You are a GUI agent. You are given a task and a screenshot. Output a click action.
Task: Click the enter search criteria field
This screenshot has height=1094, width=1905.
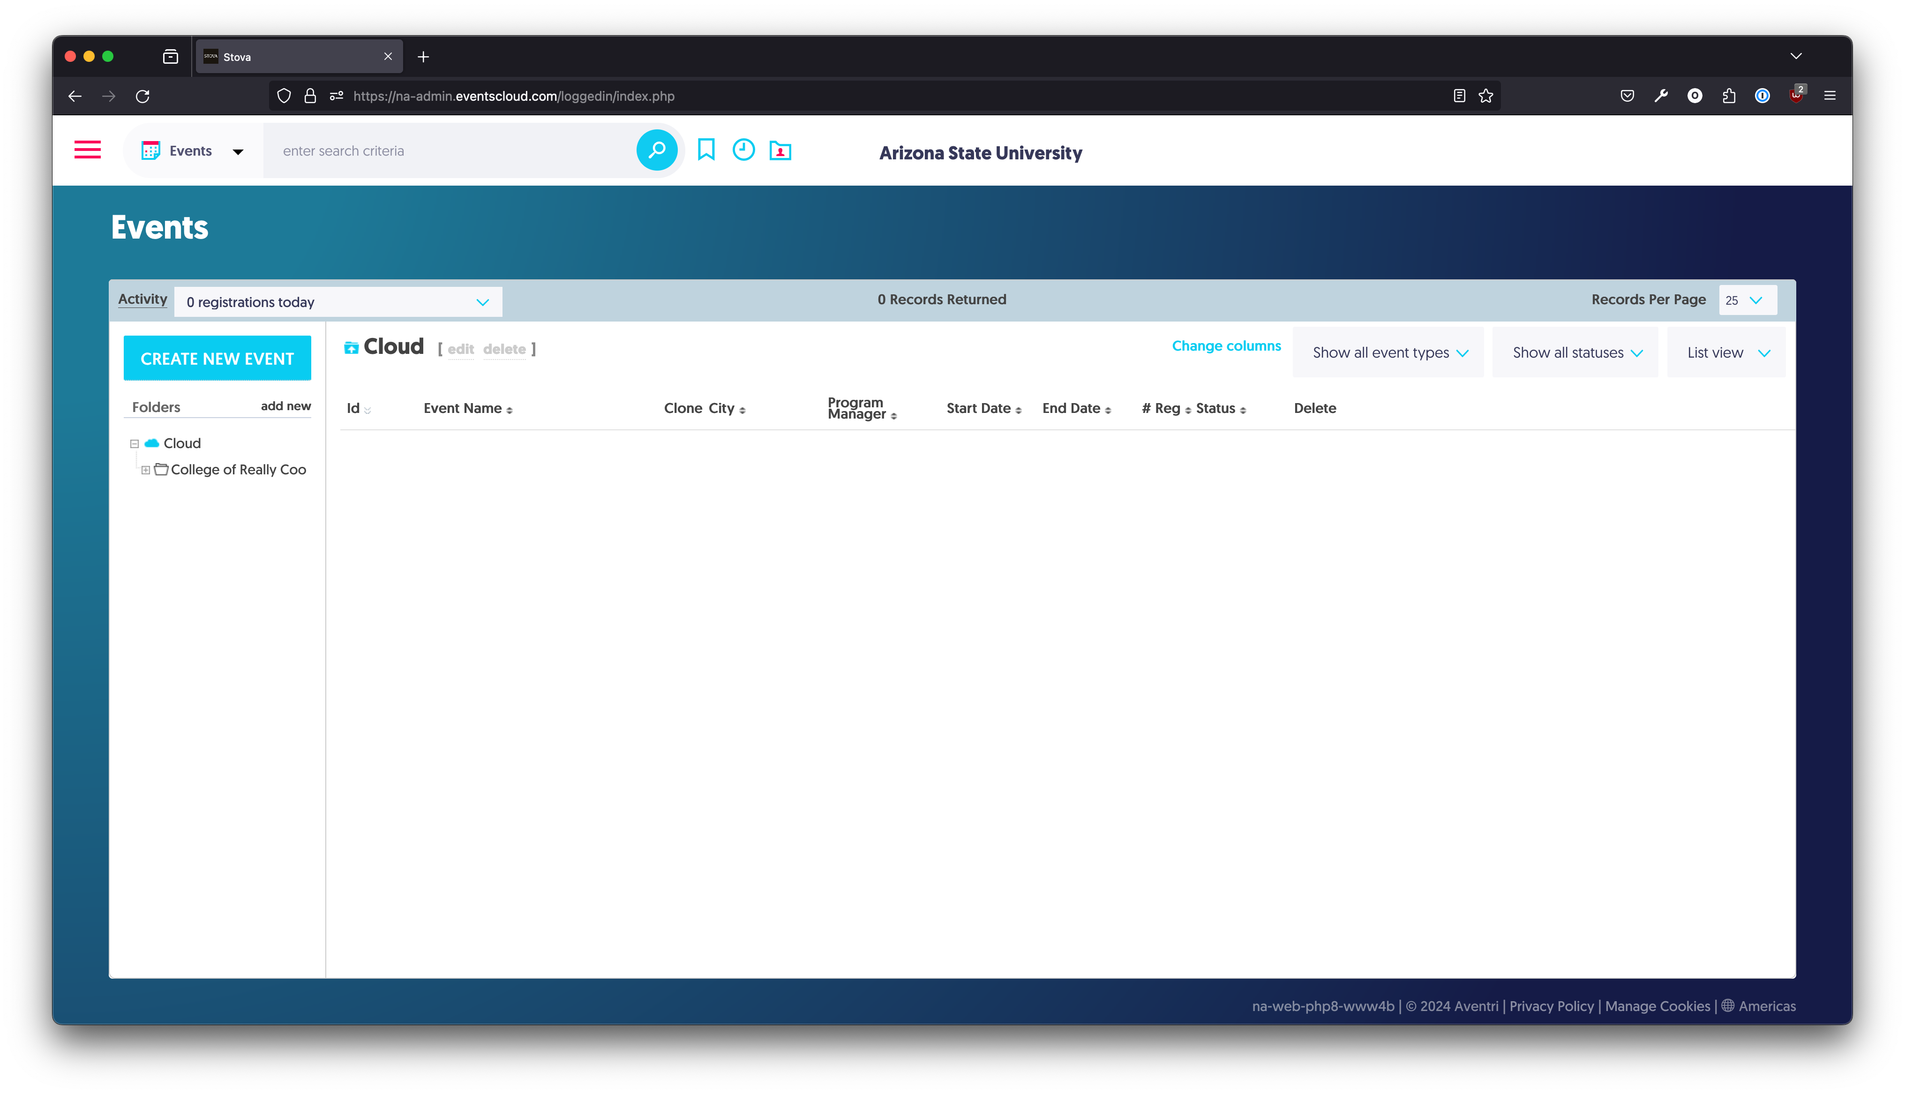point(449,151)
